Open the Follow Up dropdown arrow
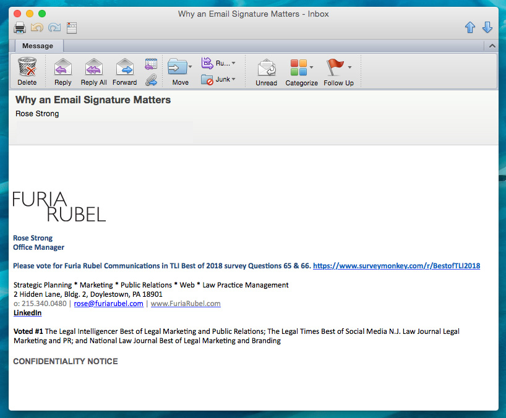Viewport: 506px width, 418px height. 349,67
